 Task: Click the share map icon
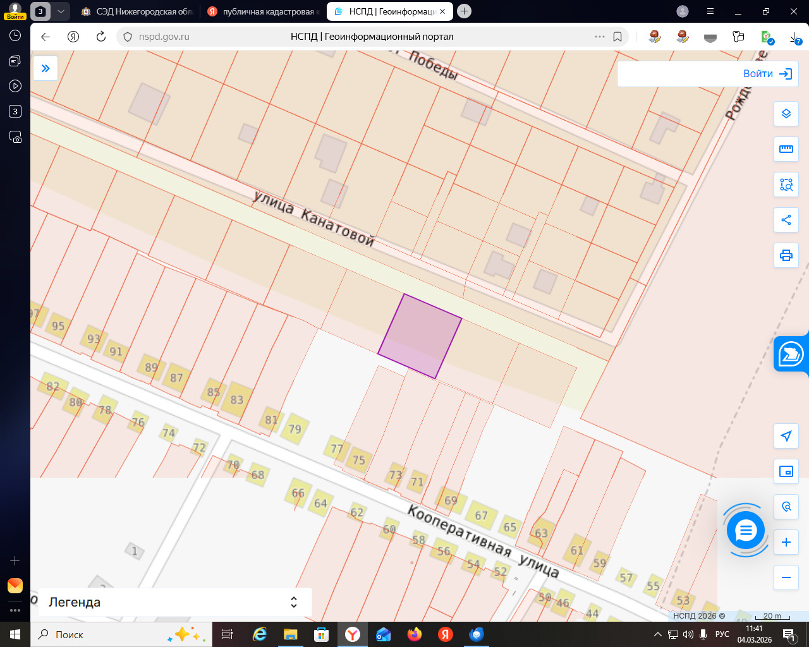(786, 220)
